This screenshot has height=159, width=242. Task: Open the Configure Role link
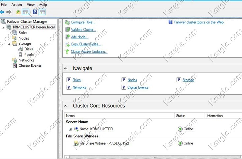83,22
